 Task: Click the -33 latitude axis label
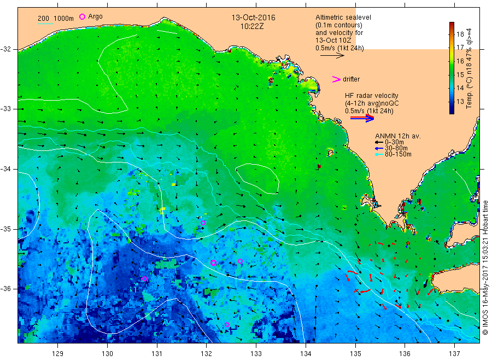[x=6, y=109]
